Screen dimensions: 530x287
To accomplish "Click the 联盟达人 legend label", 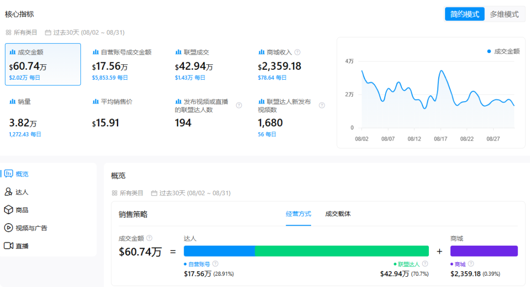I will point(409,264).
